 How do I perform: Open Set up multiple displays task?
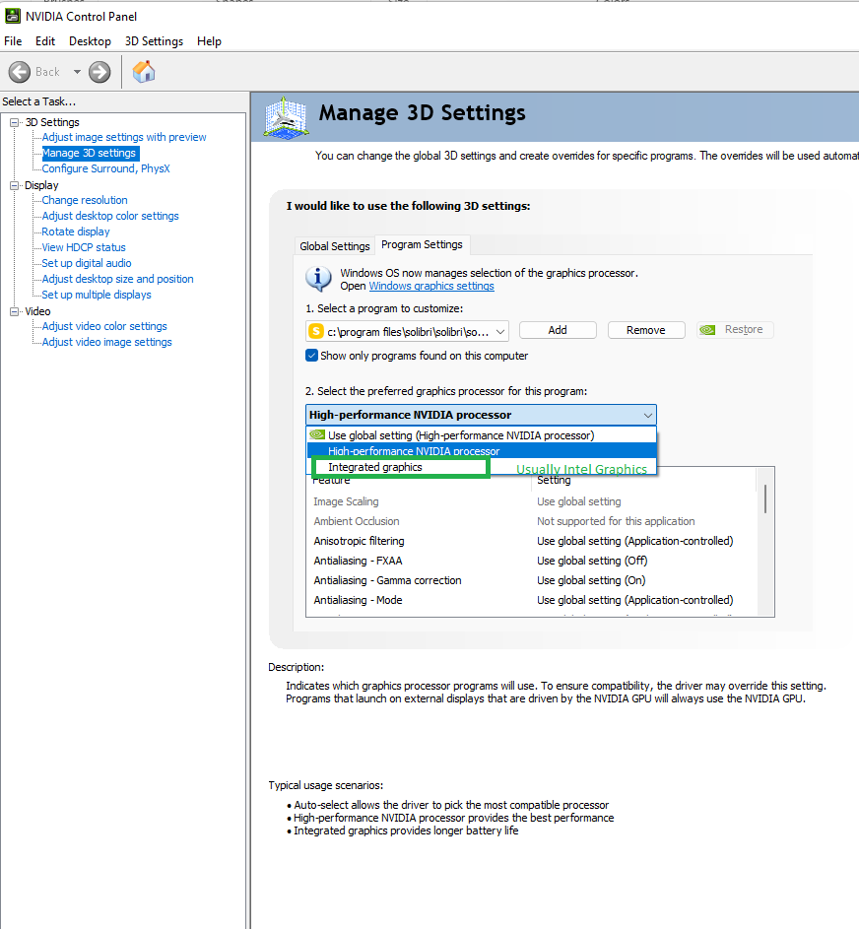[96, 295]
